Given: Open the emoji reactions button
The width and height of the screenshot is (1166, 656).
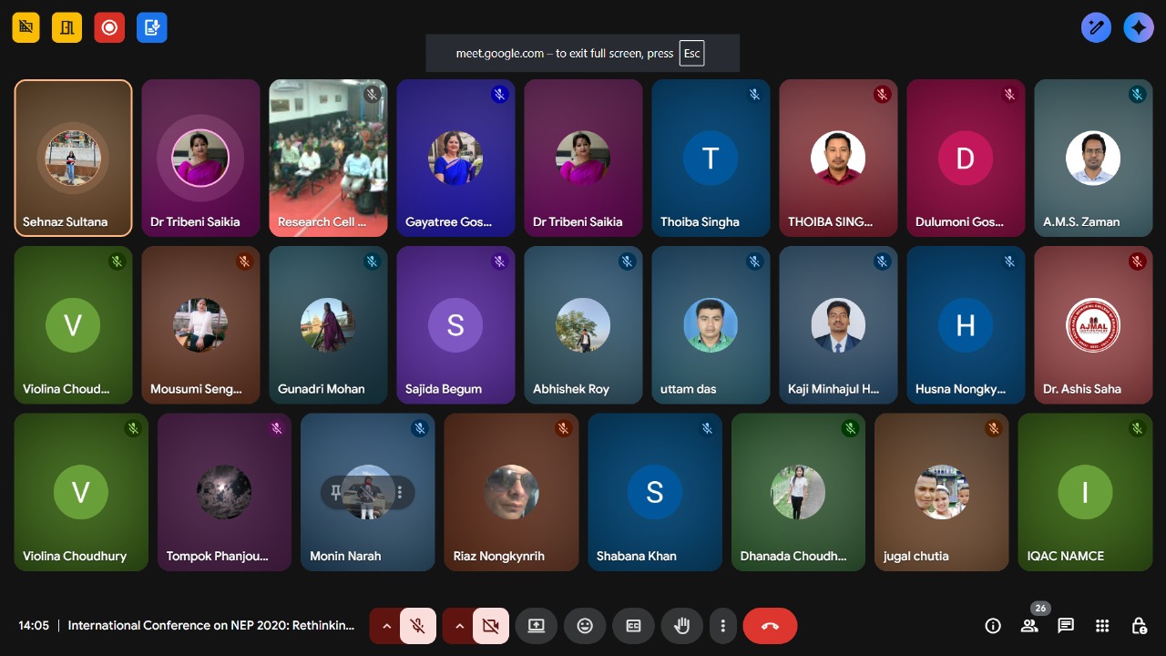Looking at the screenshot, I should click(x=585, y=626).
